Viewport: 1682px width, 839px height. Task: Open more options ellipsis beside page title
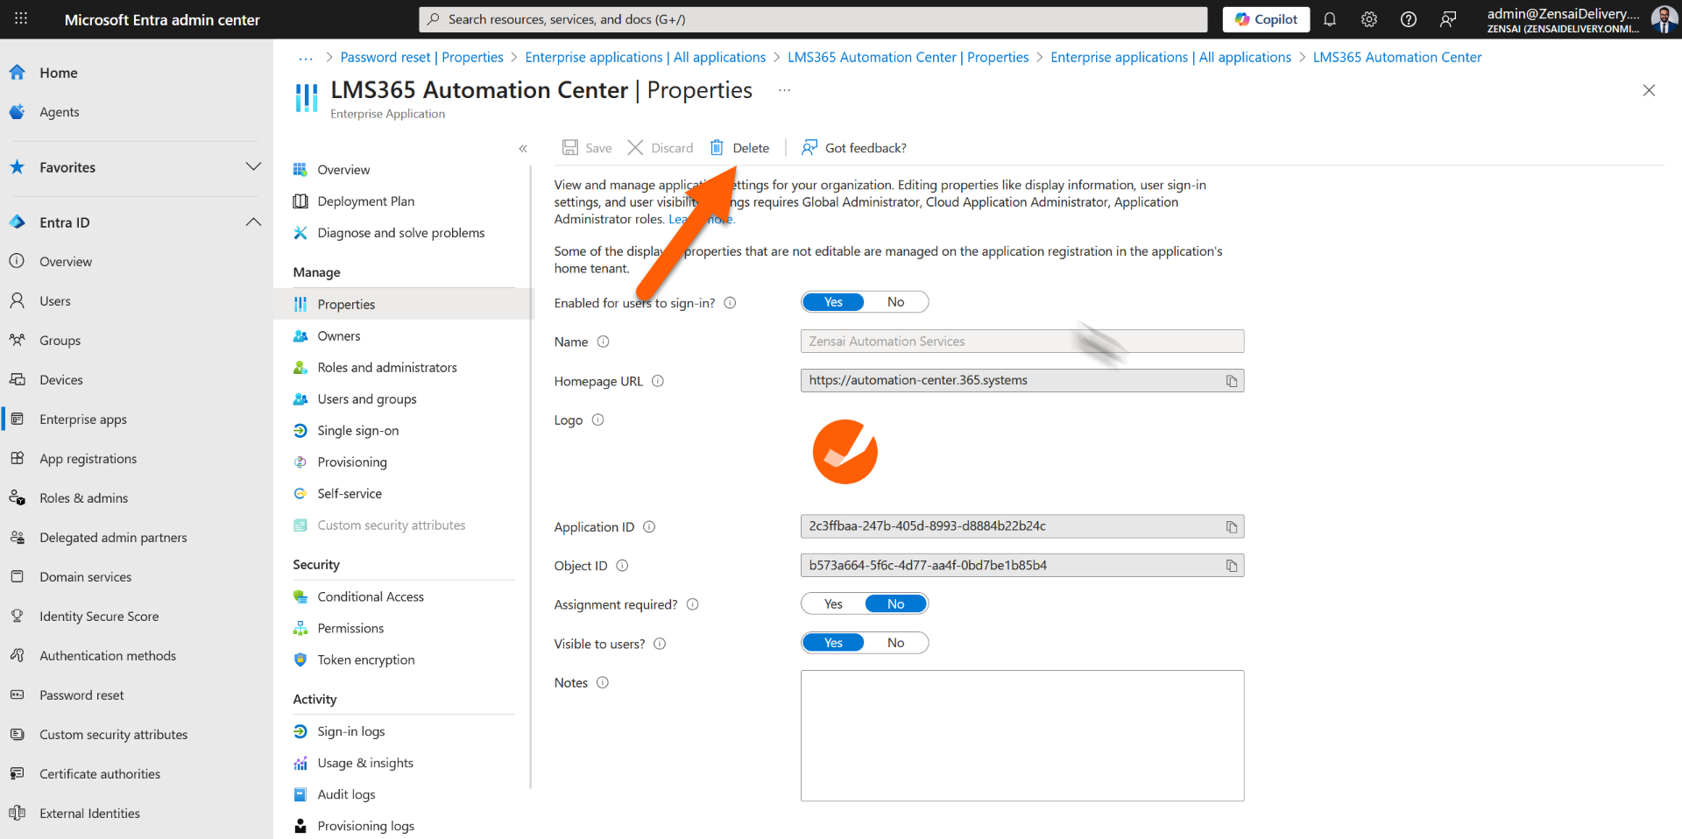[784, 89]
